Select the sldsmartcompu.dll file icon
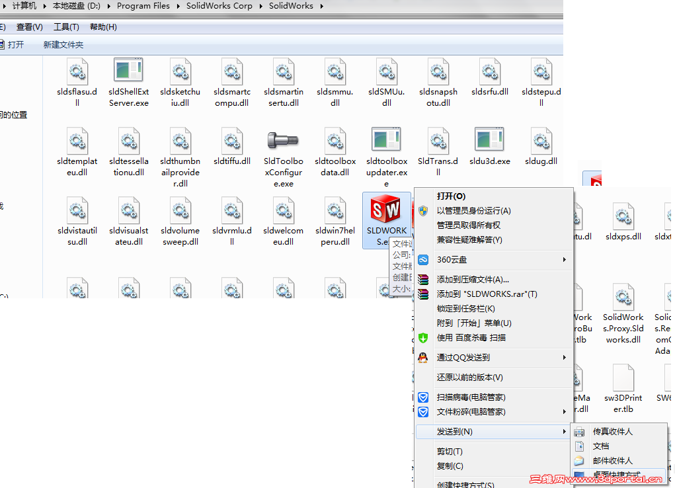675x488 pixels. [x=231, y=71]
